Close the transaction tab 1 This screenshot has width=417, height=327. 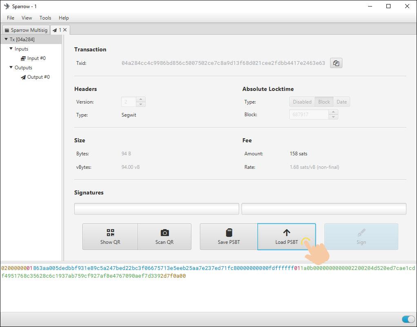point(65,30)
